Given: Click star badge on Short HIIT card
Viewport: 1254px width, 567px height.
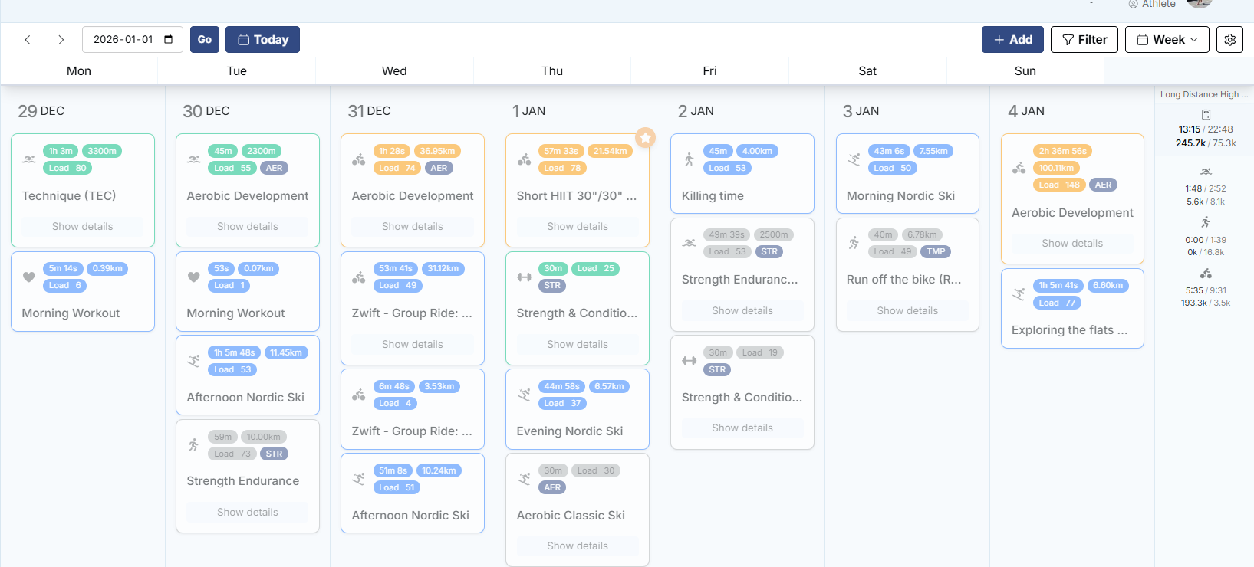Looking at the screenshot, I should [646, 138].
